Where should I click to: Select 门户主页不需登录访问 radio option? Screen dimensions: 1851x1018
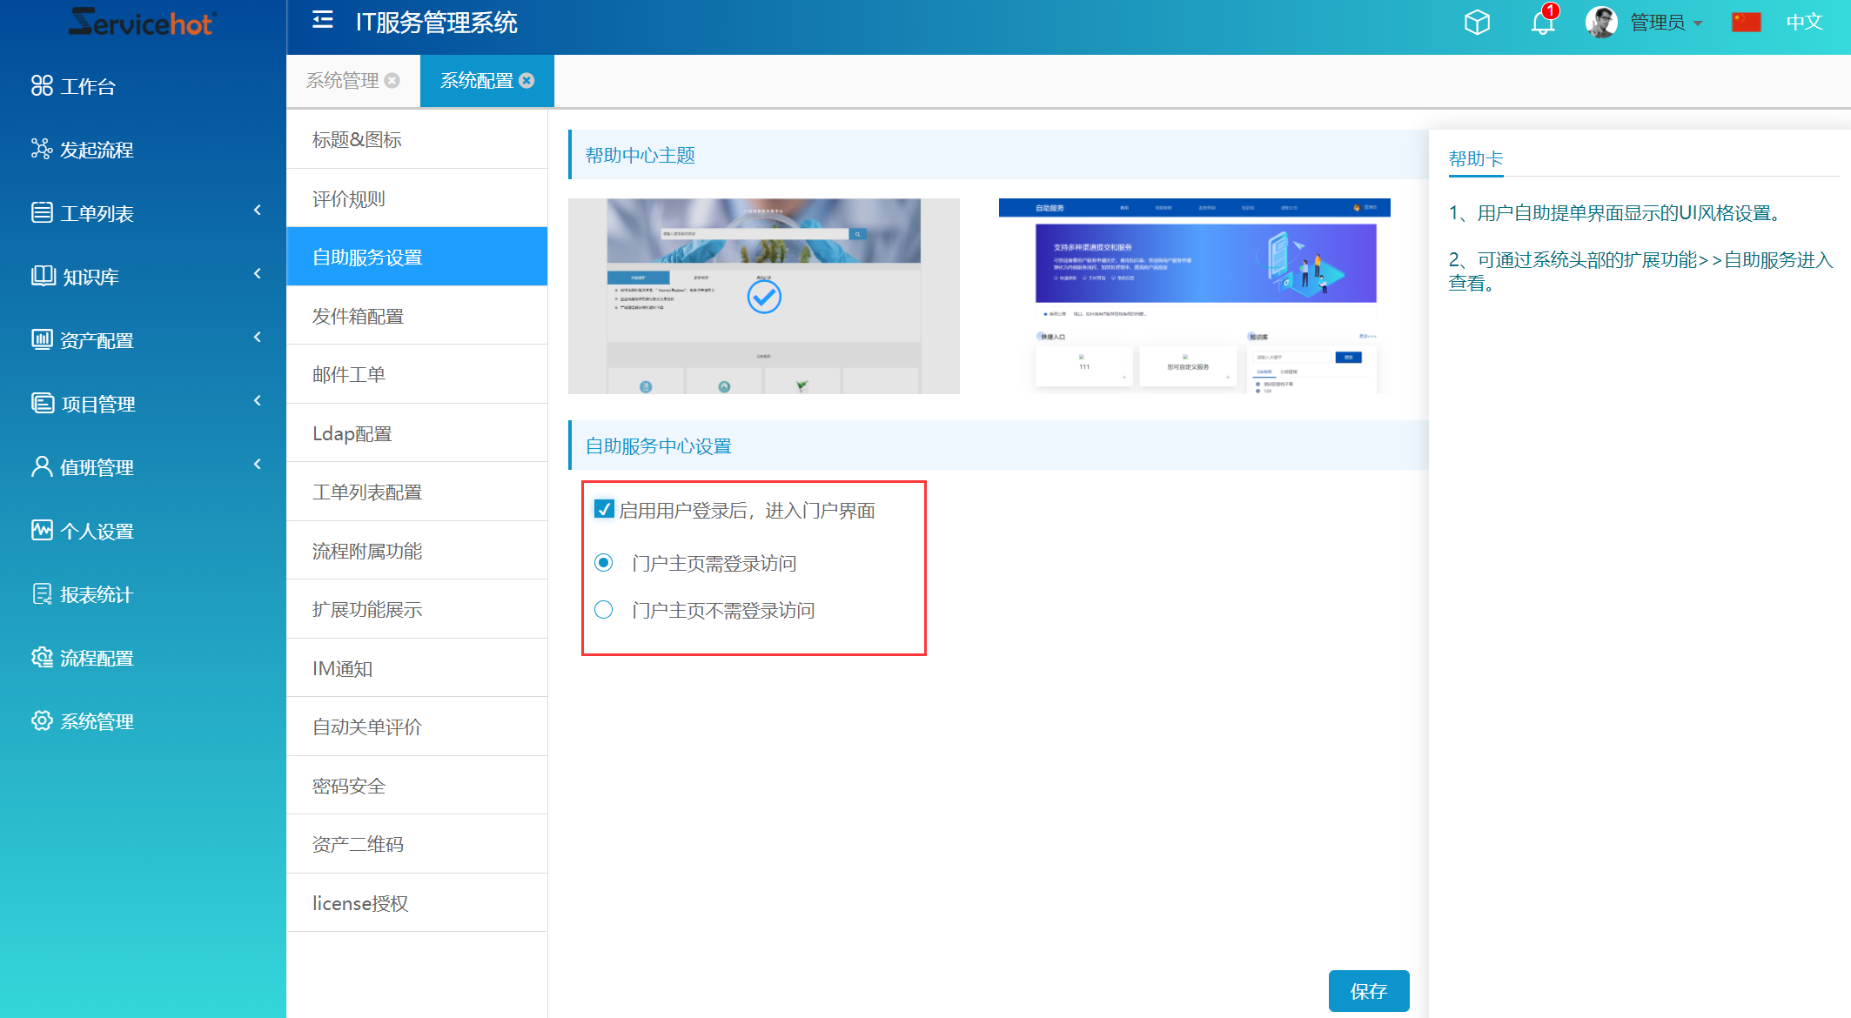point(604,610)
